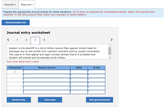The height and width of the screenshot is (108, 164).
Task: Click the Debit column header
Action: pyautogui.click(x=79, y=68)
